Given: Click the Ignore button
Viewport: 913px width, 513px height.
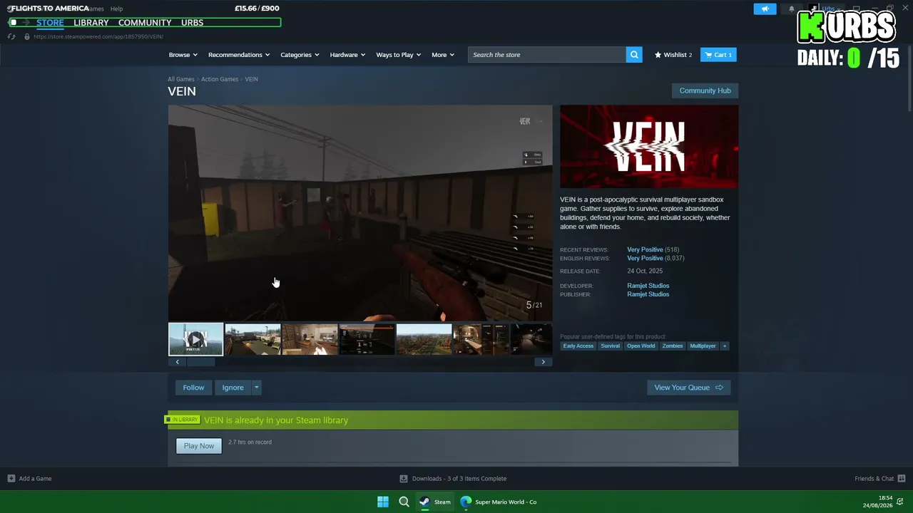Looking at the screenshot, I should tap(233, 388).
